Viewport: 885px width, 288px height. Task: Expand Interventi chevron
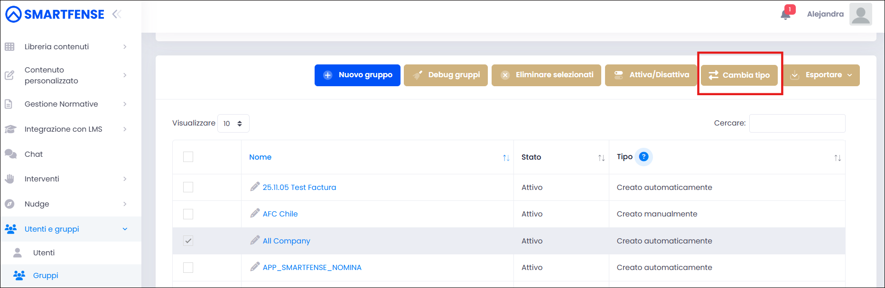[125, 179]
